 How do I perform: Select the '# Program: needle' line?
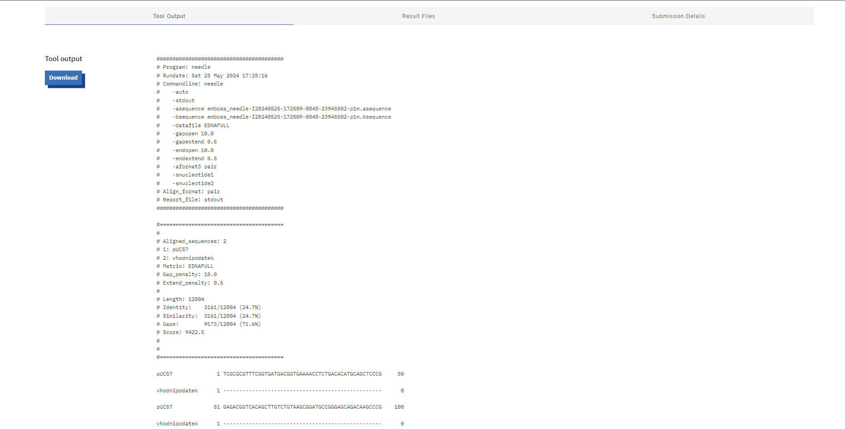pos(183,67)
